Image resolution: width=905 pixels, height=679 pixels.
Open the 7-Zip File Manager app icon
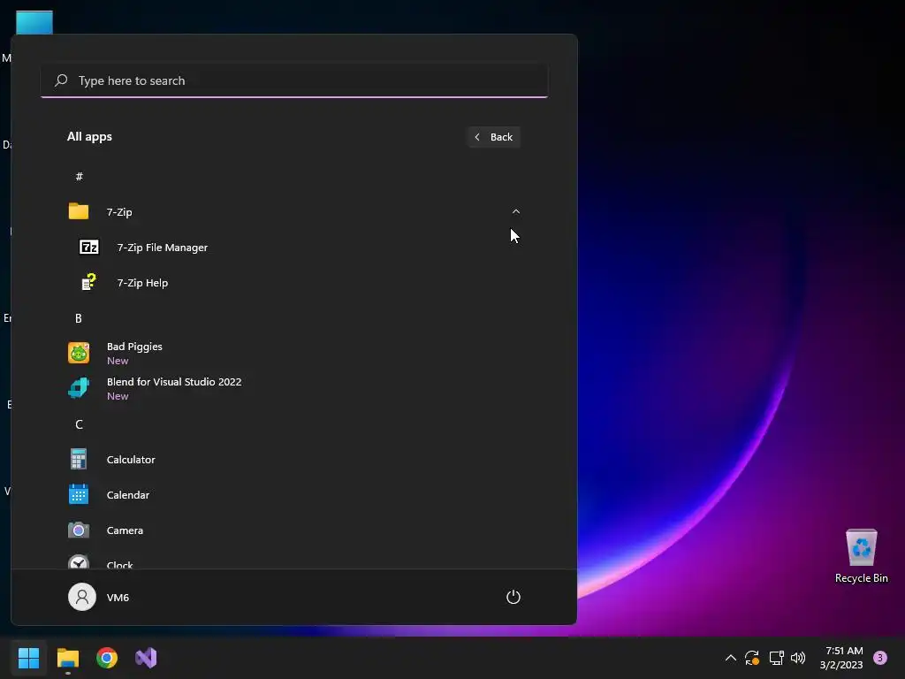click(x=89, y=248)
